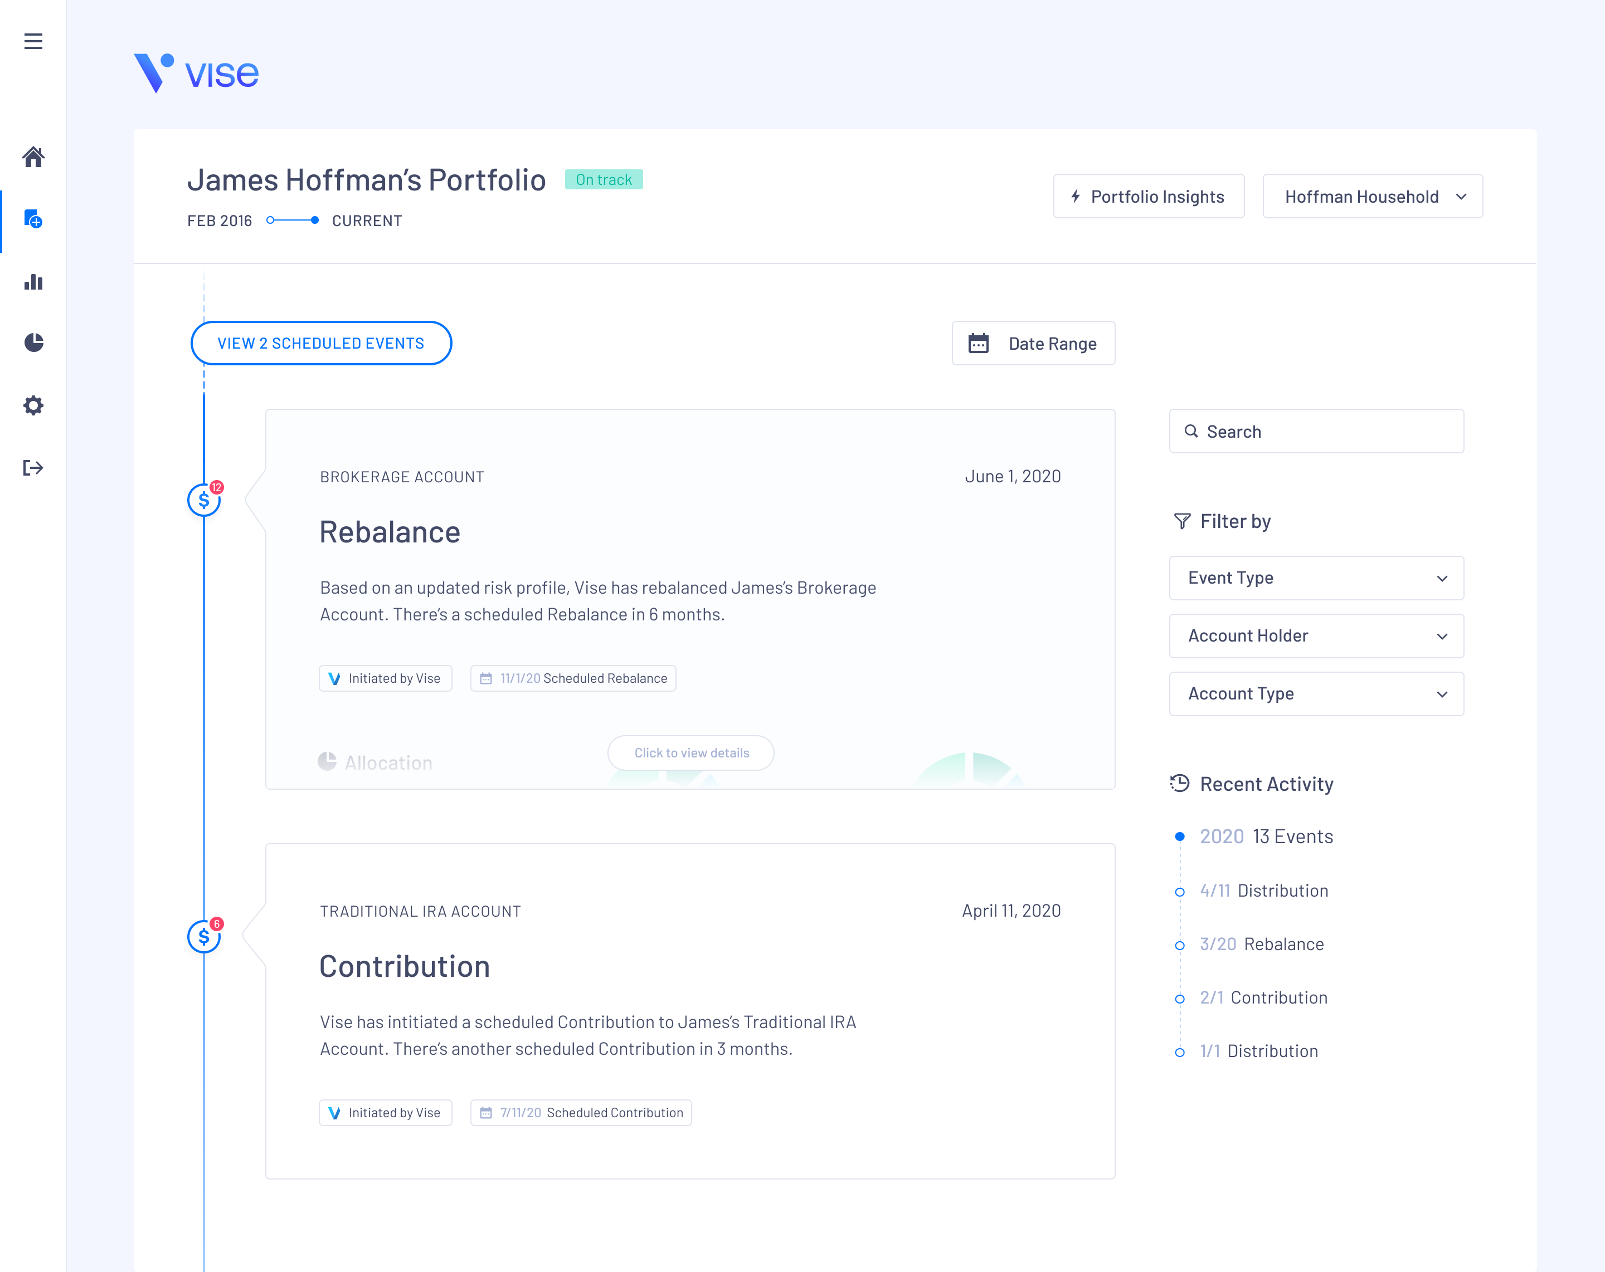Open the 2/1 Contribution activity
This screenshot has width=1605, height=1272.
pos(1263,997)
